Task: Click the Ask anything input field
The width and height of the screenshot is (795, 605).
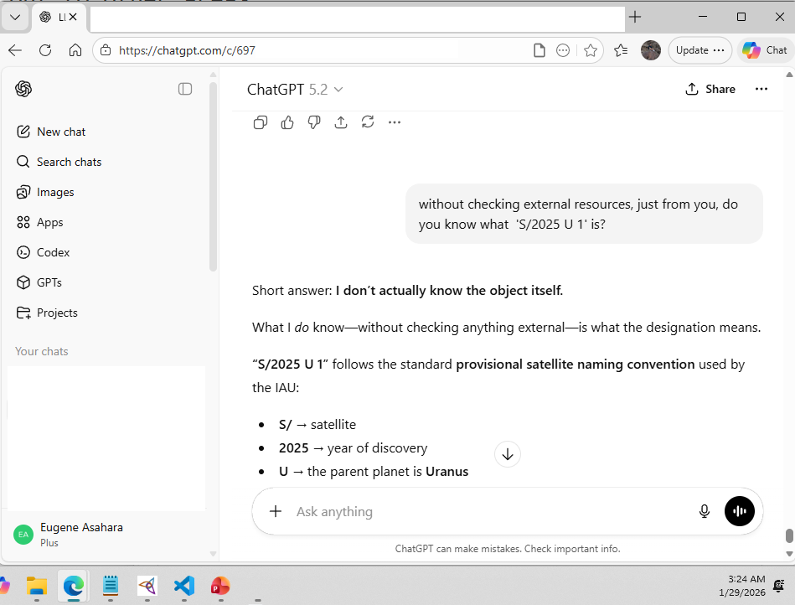Action: pyautogui.click(x=486, y=511)
